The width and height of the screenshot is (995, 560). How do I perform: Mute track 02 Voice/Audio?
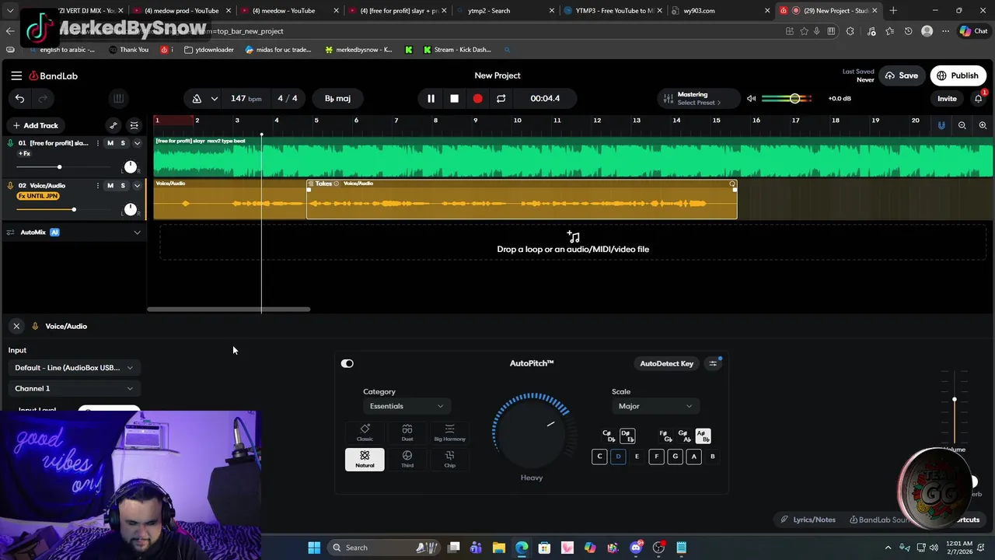pos(110,185)
